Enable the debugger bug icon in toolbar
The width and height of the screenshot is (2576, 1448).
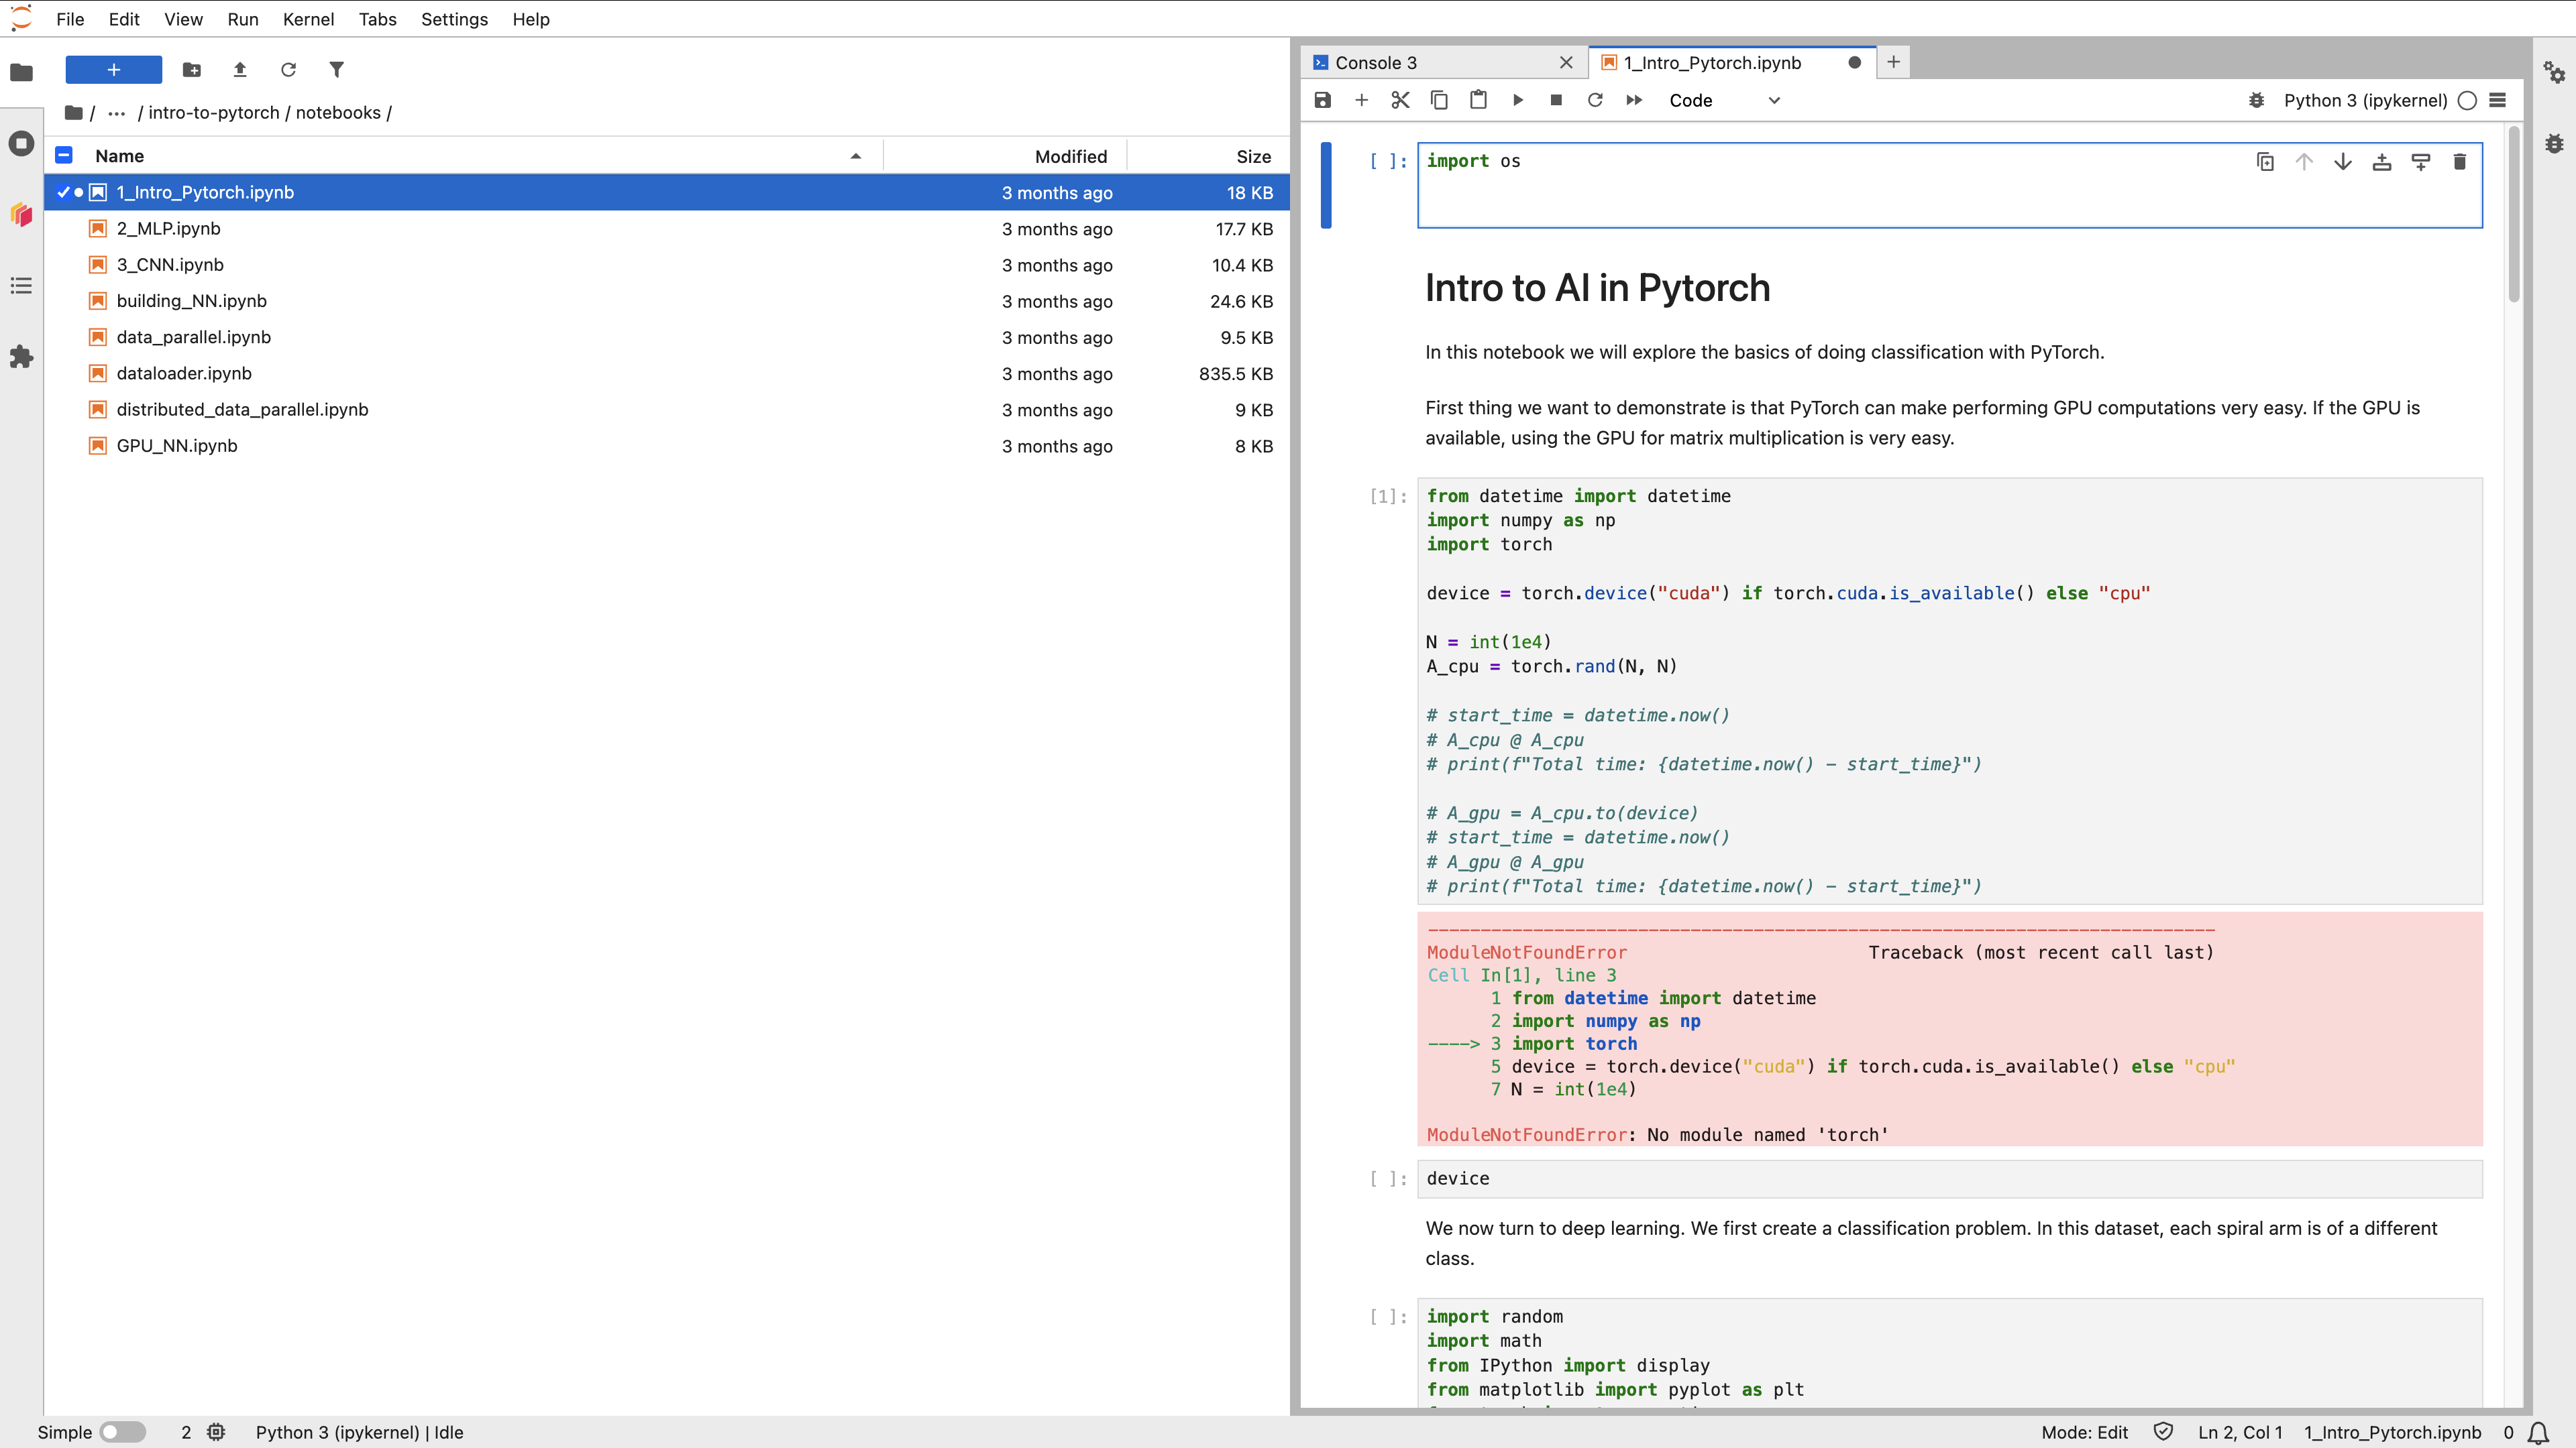pyautogui.click(x=2256, y=100)
